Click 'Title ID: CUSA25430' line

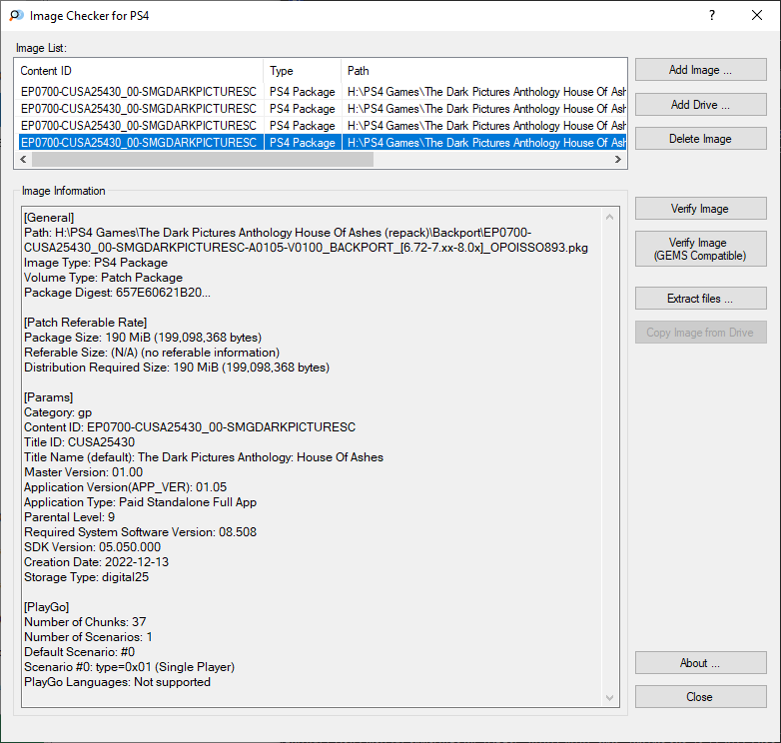[x=79, y=442]
